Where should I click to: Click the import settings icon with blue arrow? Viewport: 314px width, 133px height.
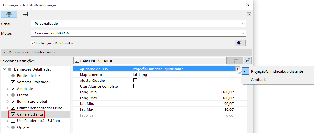(248, 61)
